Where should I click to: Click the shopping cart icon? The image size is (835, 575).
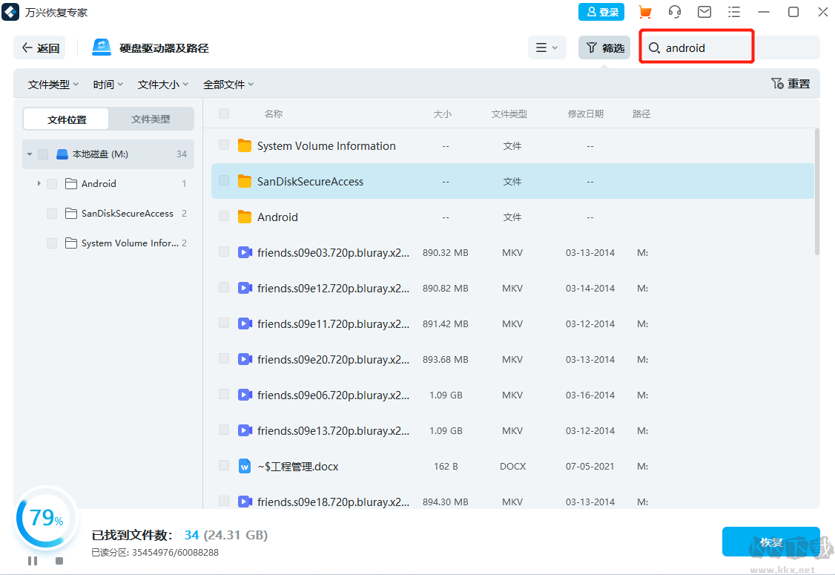pos(644,12)
